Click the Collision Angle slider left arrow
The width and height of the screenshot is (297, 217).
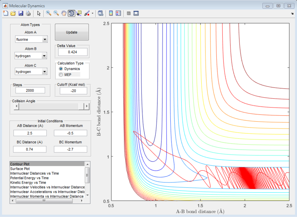pyautogui.click(x=16, y=106)
